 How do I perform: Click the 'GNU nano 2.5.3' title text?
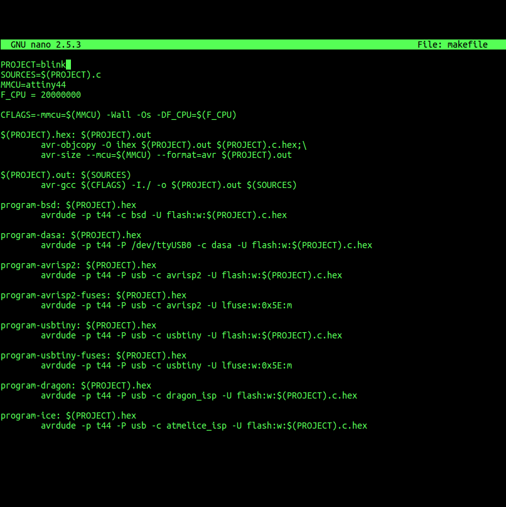[x=46, y=44]
